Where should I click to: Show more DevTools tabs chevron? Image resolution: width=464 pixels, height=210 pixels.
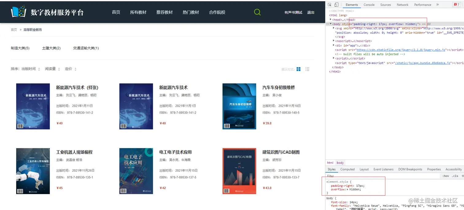click(438, 5)
